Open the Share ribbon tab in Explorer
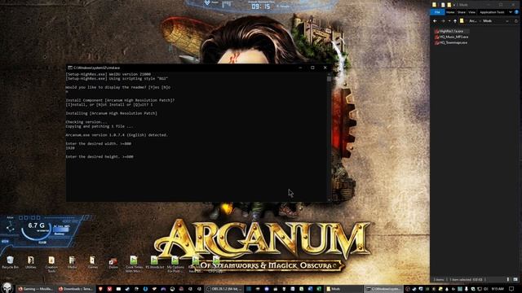The image size is (522, 293). tap(462, 12)
